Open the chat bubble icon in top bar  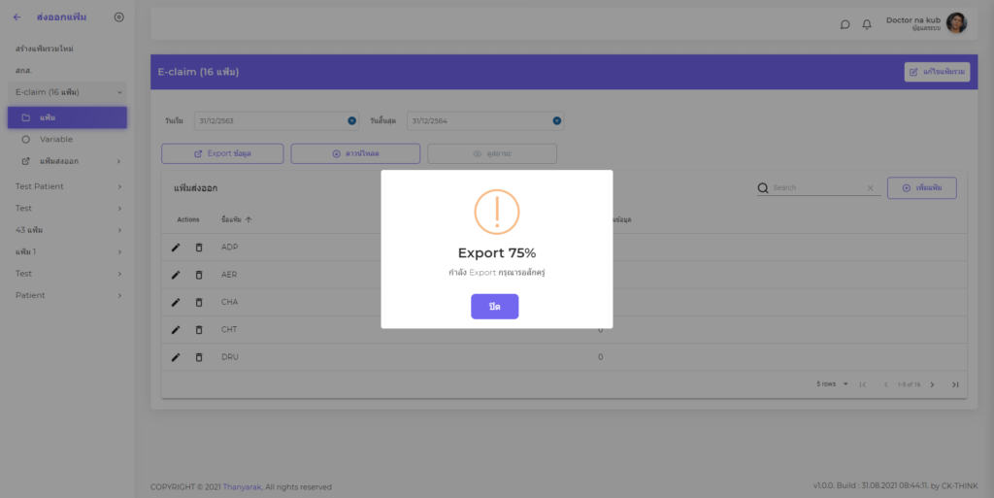[845, 24]
